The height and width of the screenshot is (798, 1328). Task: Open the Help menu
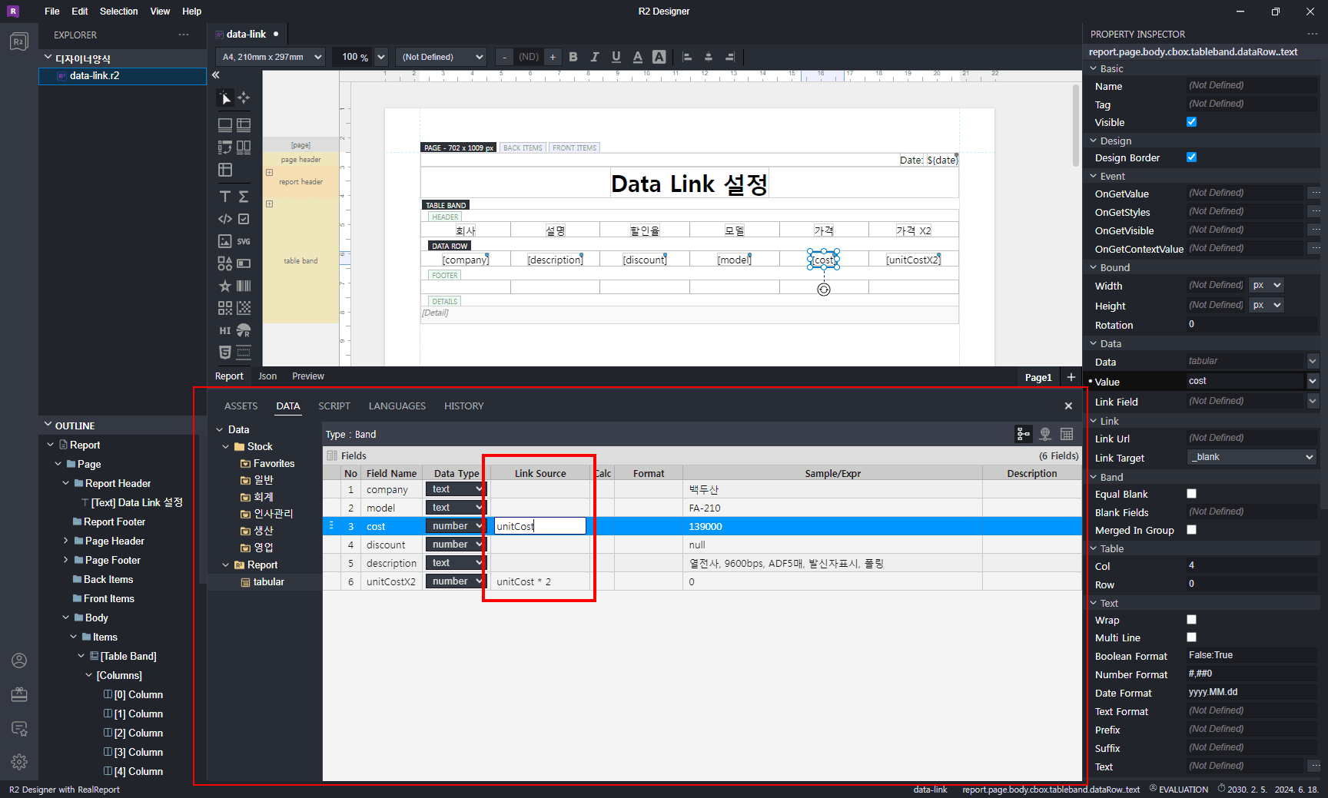click(x=192, y=12)
